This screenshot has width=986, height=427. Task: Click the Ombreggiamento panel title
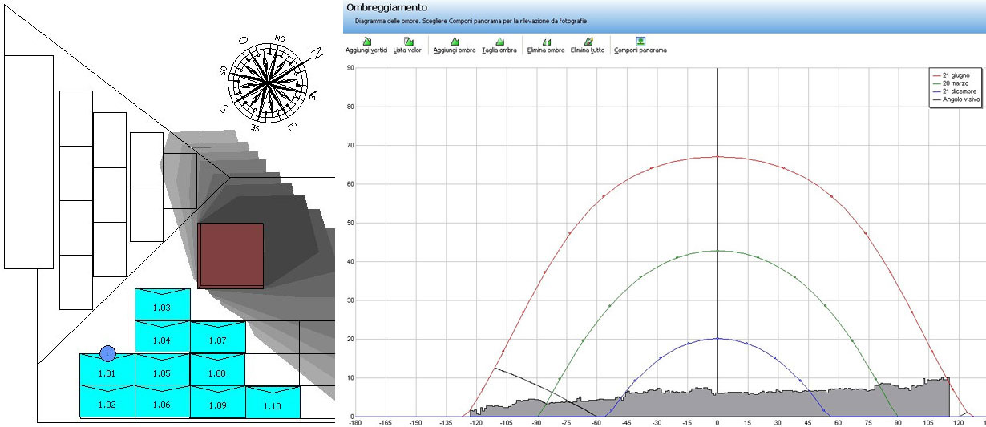click(x=387, y=7)
